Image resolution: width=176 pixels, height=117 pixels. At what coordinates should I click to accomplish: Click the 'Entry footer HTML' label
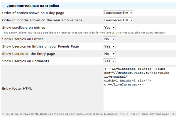pos(17,88)
